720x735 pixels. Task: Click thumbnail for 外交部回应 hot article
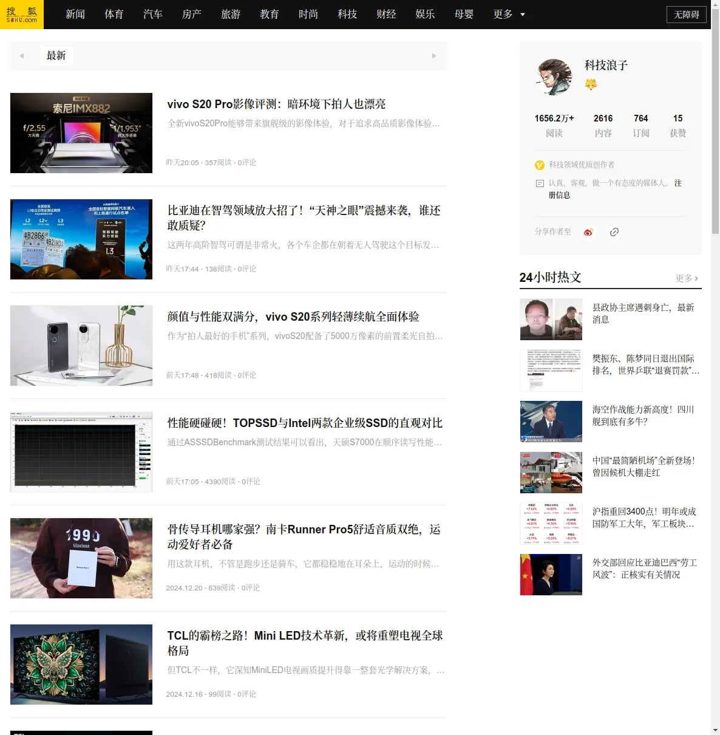click(551, 575)
